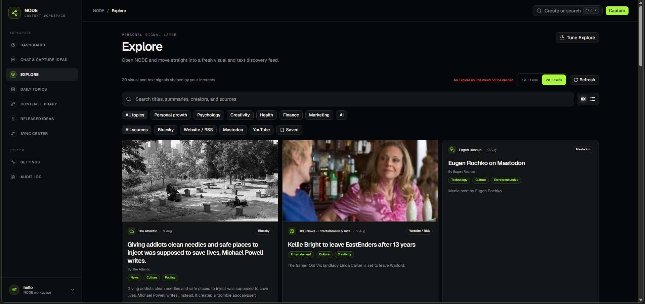Viewport: 645px width, 304px height.
Task: Click the BBC News source icon
Action: point(292,231)
